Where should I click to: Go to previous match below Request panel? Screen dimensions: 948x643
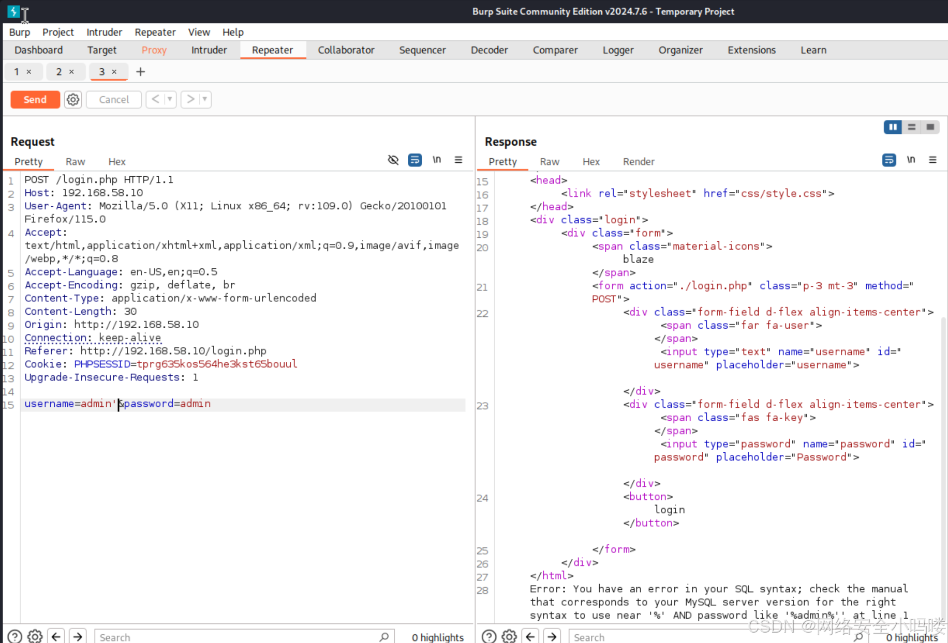[56, 636]
